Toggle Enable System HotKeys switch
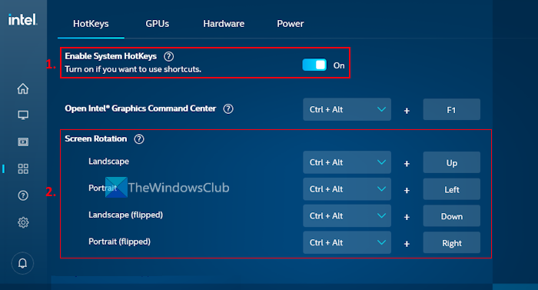The width and height of the screenshot is (538, 290). coord(314,65)
